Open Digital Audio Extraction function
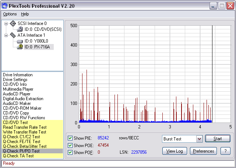The image size is (236, 168). [23, 99]
